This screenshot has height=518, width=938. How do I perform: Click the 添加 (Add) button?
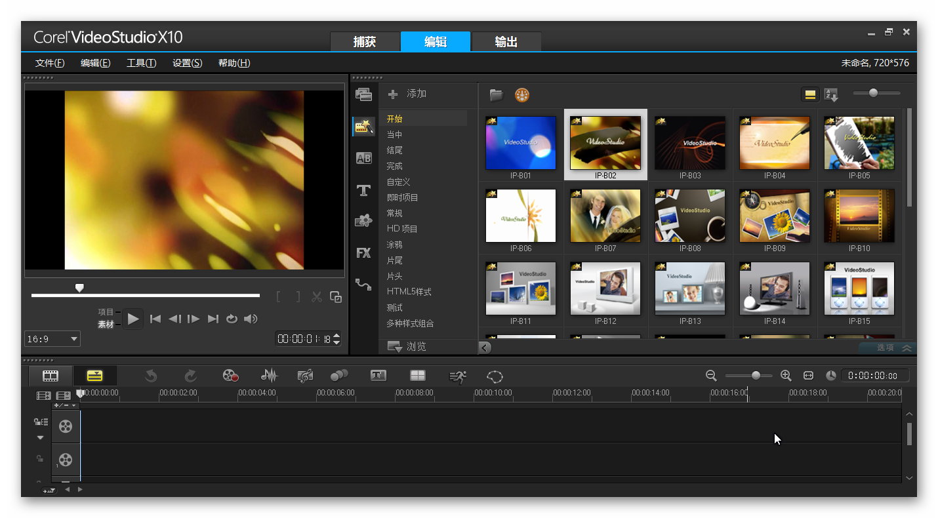[408, 94]
